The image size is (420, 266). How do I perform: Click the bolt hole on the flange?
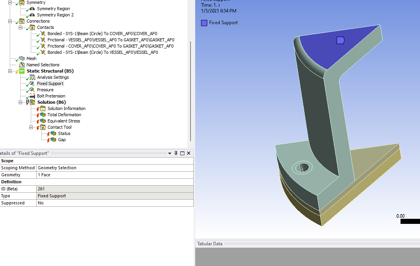(x=302, y=168)
